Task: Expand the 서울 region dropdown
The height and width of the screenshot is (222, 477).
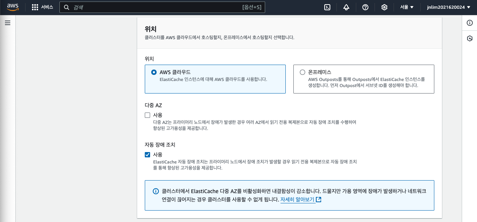Action: point(407,7)
